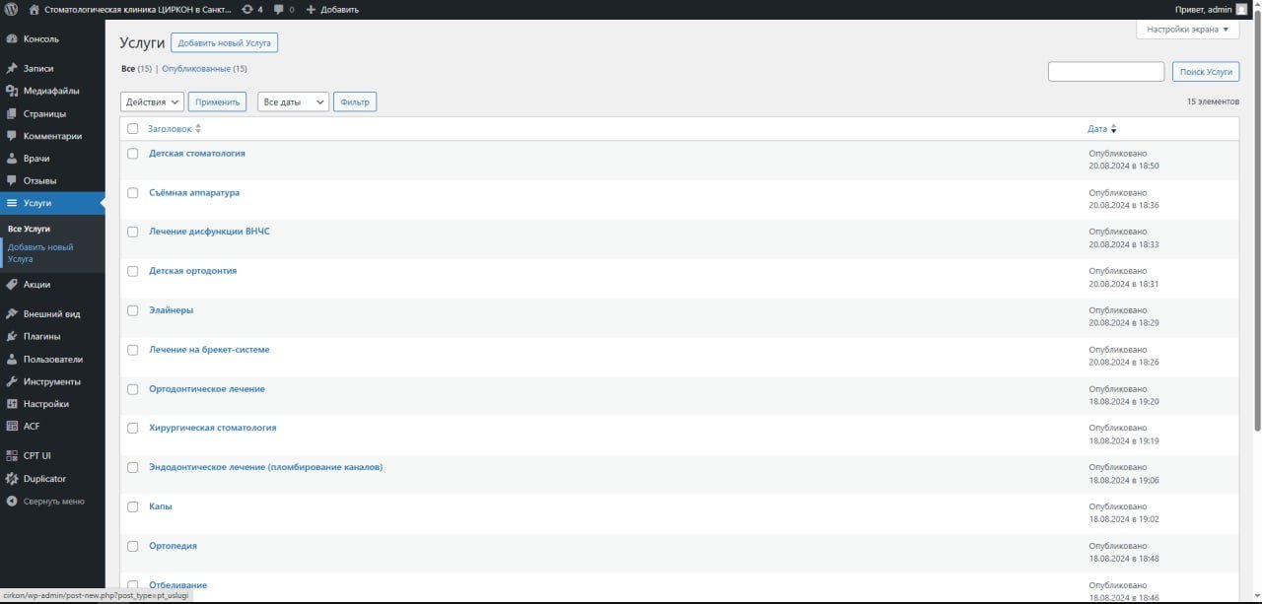Click the Медиафайлы media icon
Screen dimensions: 1262x604
click(12, 91)
